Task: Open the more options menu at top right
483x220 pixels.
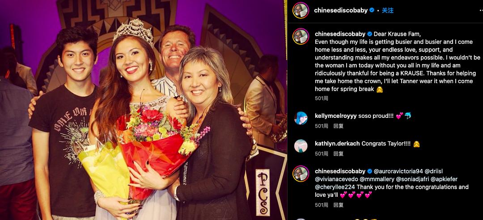Action: point(480,10)
